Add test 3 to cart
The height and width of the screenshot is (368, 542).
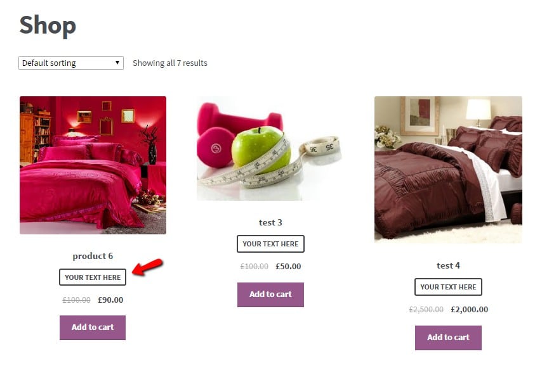pos(270,295)
